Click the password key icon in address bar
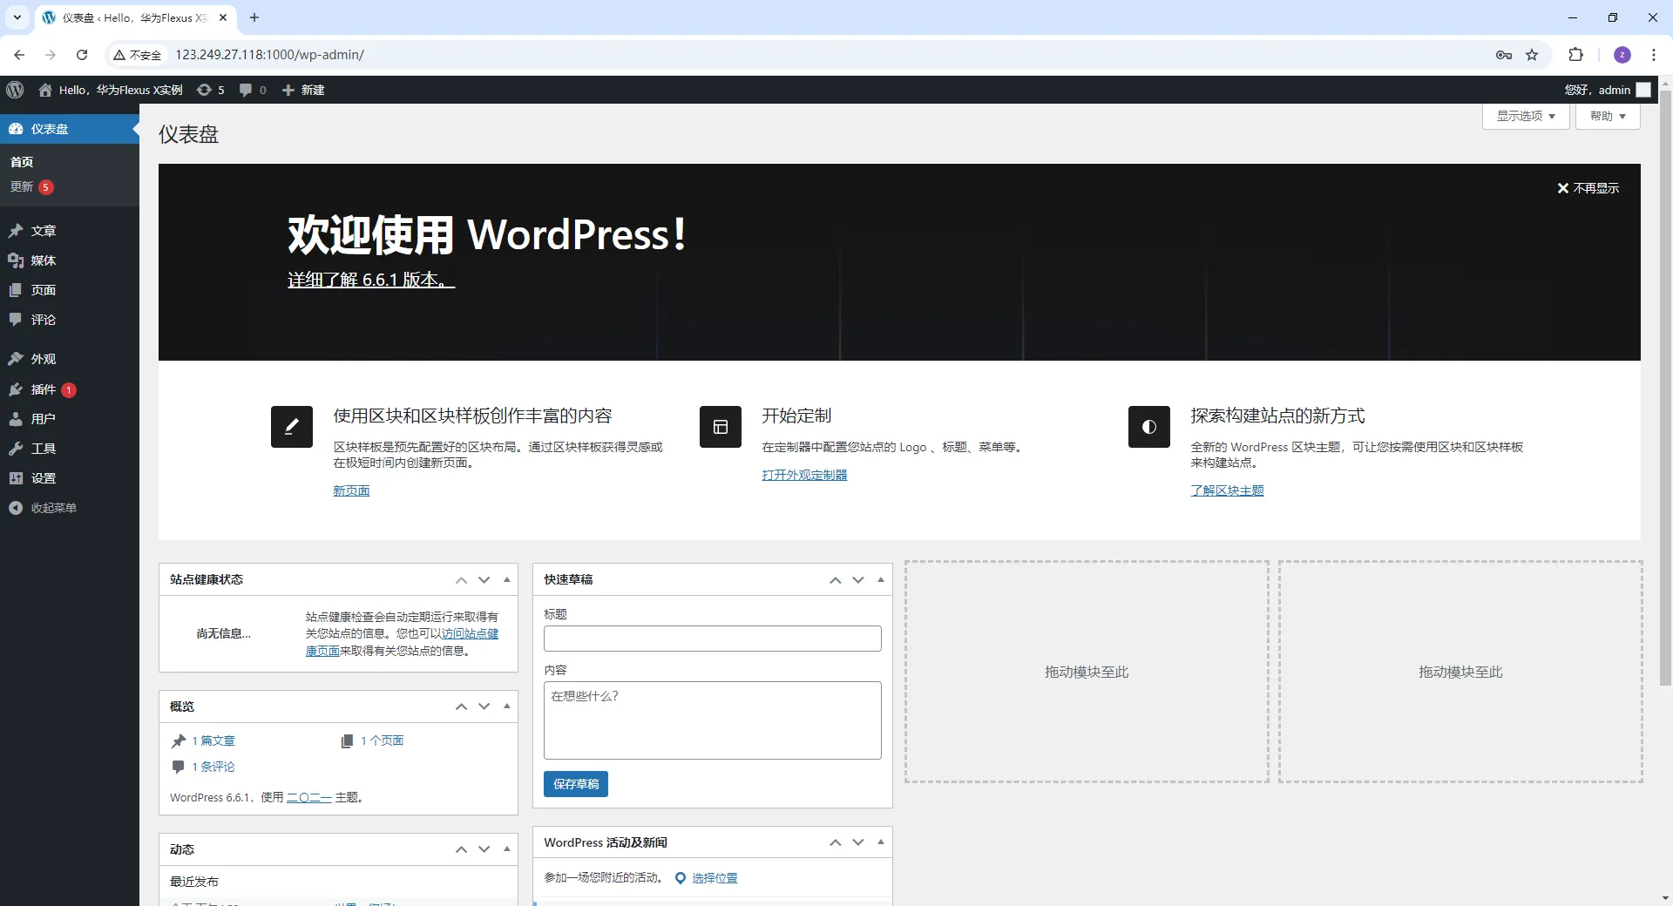The height and width of the screenshot is (906, 1673). 1504,55
